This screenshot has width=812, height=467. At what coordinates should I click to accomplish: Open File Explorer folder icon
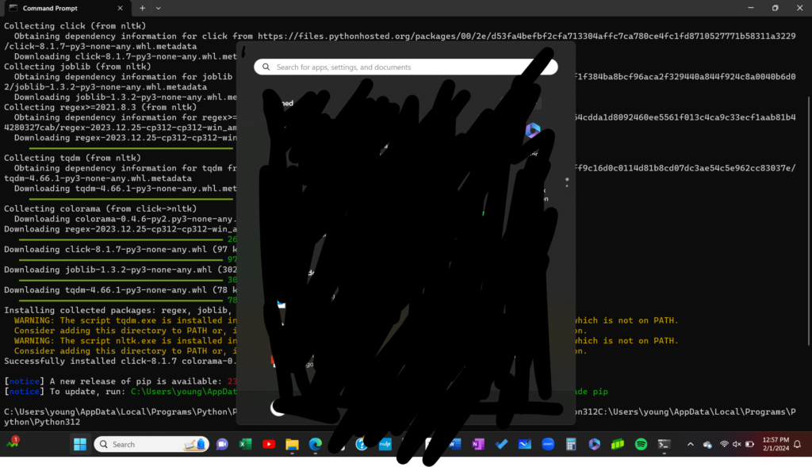tap(291, 444)
